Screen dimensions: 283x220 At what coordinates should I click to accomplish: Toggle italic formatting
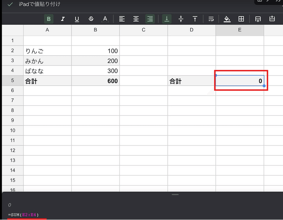pos(63,19)
